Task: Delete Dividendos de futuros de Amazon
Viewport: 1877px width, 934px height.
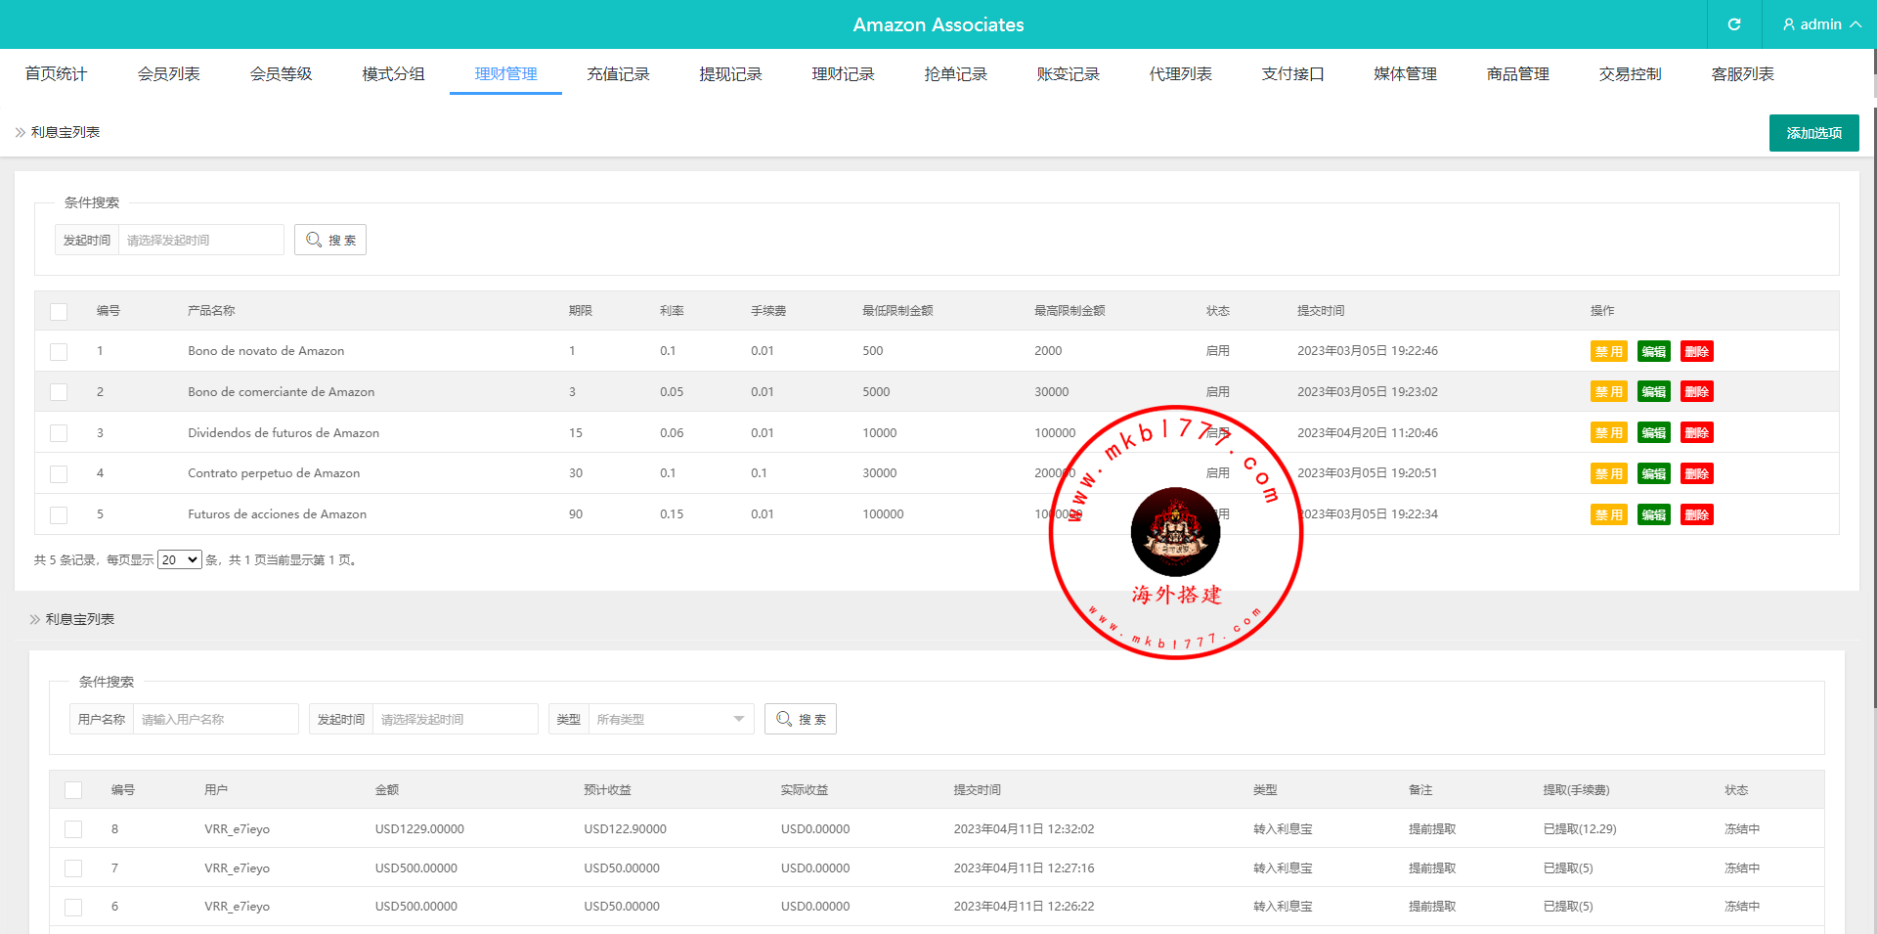Action: (x=1696, y=433)
